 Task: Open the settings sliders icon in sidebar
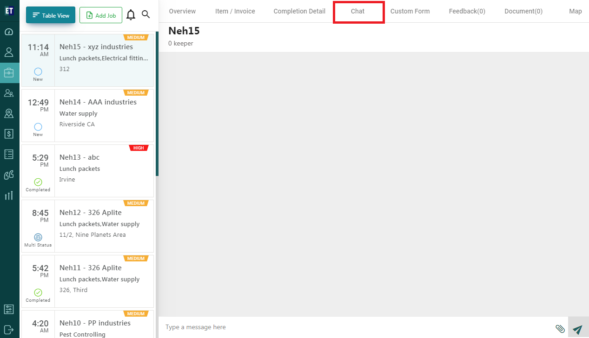click(9, 309)
